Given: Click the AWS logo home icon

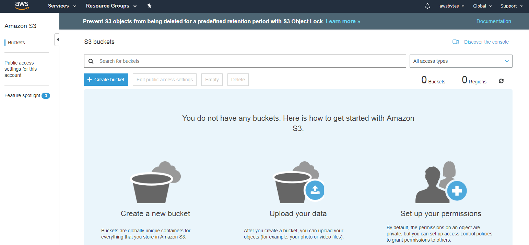Looking at the screenshot, I should (21, 6).
